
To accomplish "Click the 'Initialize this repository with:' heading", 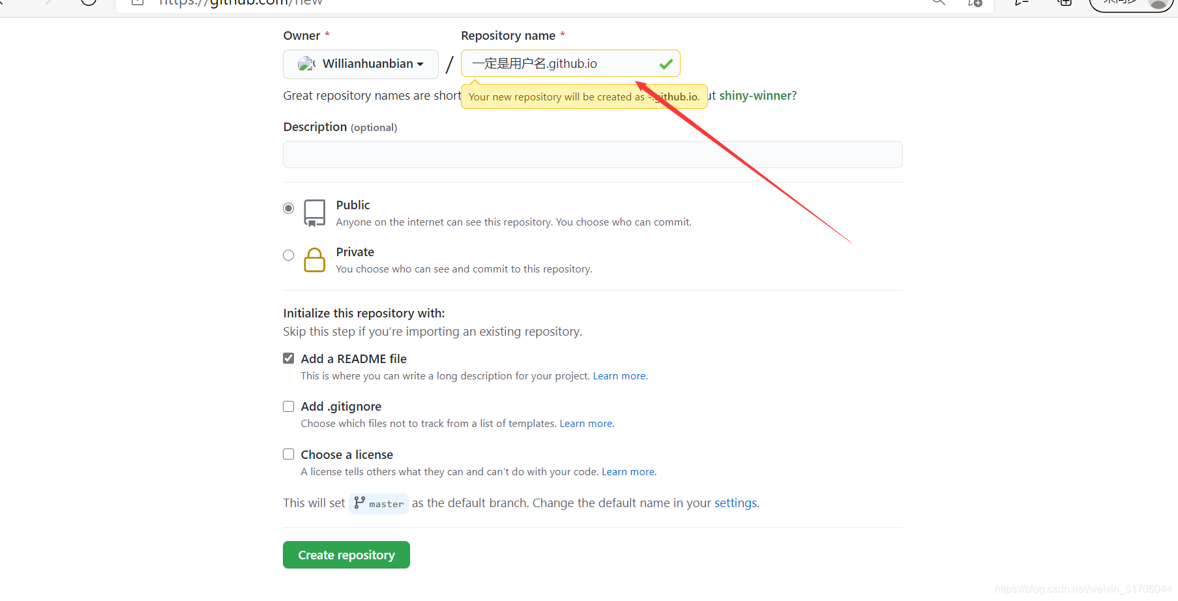I will coord(364,314).
